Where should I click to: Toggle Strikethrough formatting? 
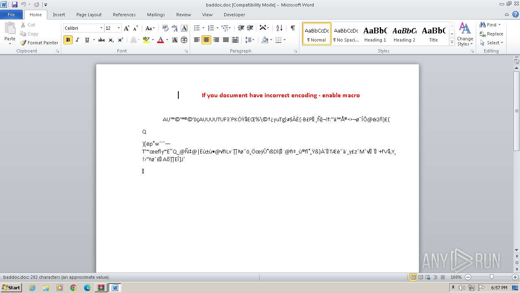[x=102, y=40]
